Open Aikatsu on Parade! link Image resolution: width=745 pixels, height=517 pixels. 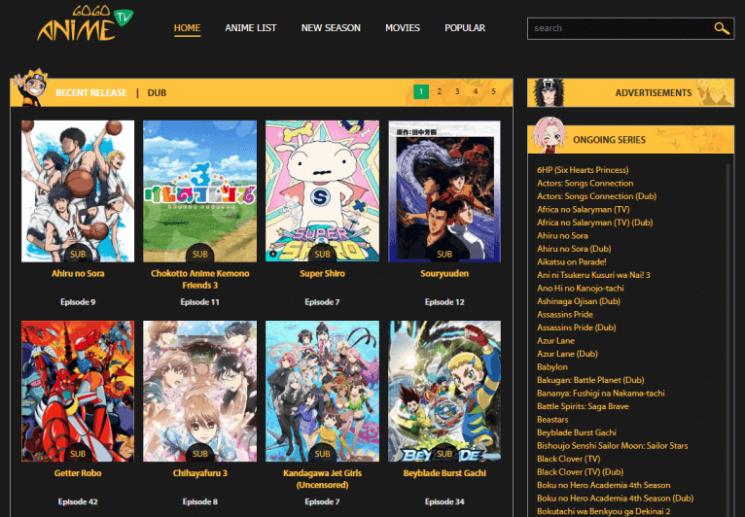(x=572, y=262)
